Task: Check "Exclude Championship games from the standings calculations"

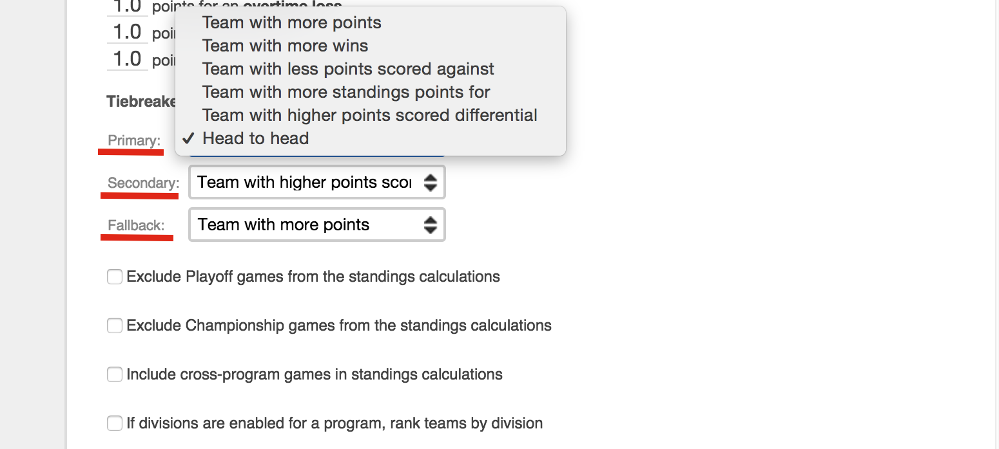Action: coord(114,325)
